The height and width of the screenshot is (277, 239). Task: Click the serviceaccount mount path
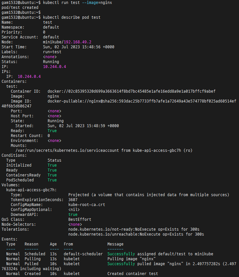coord(67,150)
